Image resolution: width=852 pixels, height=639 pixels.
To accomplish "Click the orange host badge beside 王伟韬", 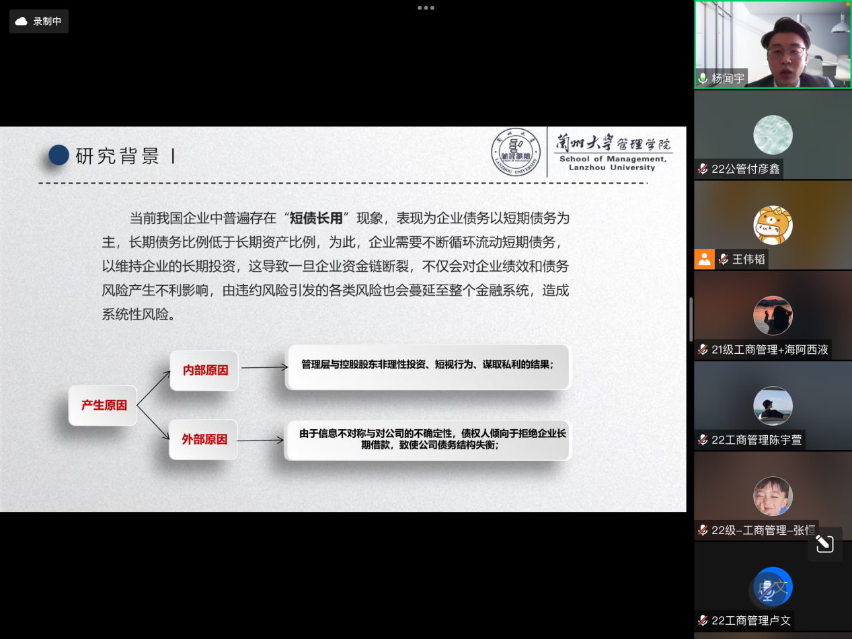I will coord(704,259).
